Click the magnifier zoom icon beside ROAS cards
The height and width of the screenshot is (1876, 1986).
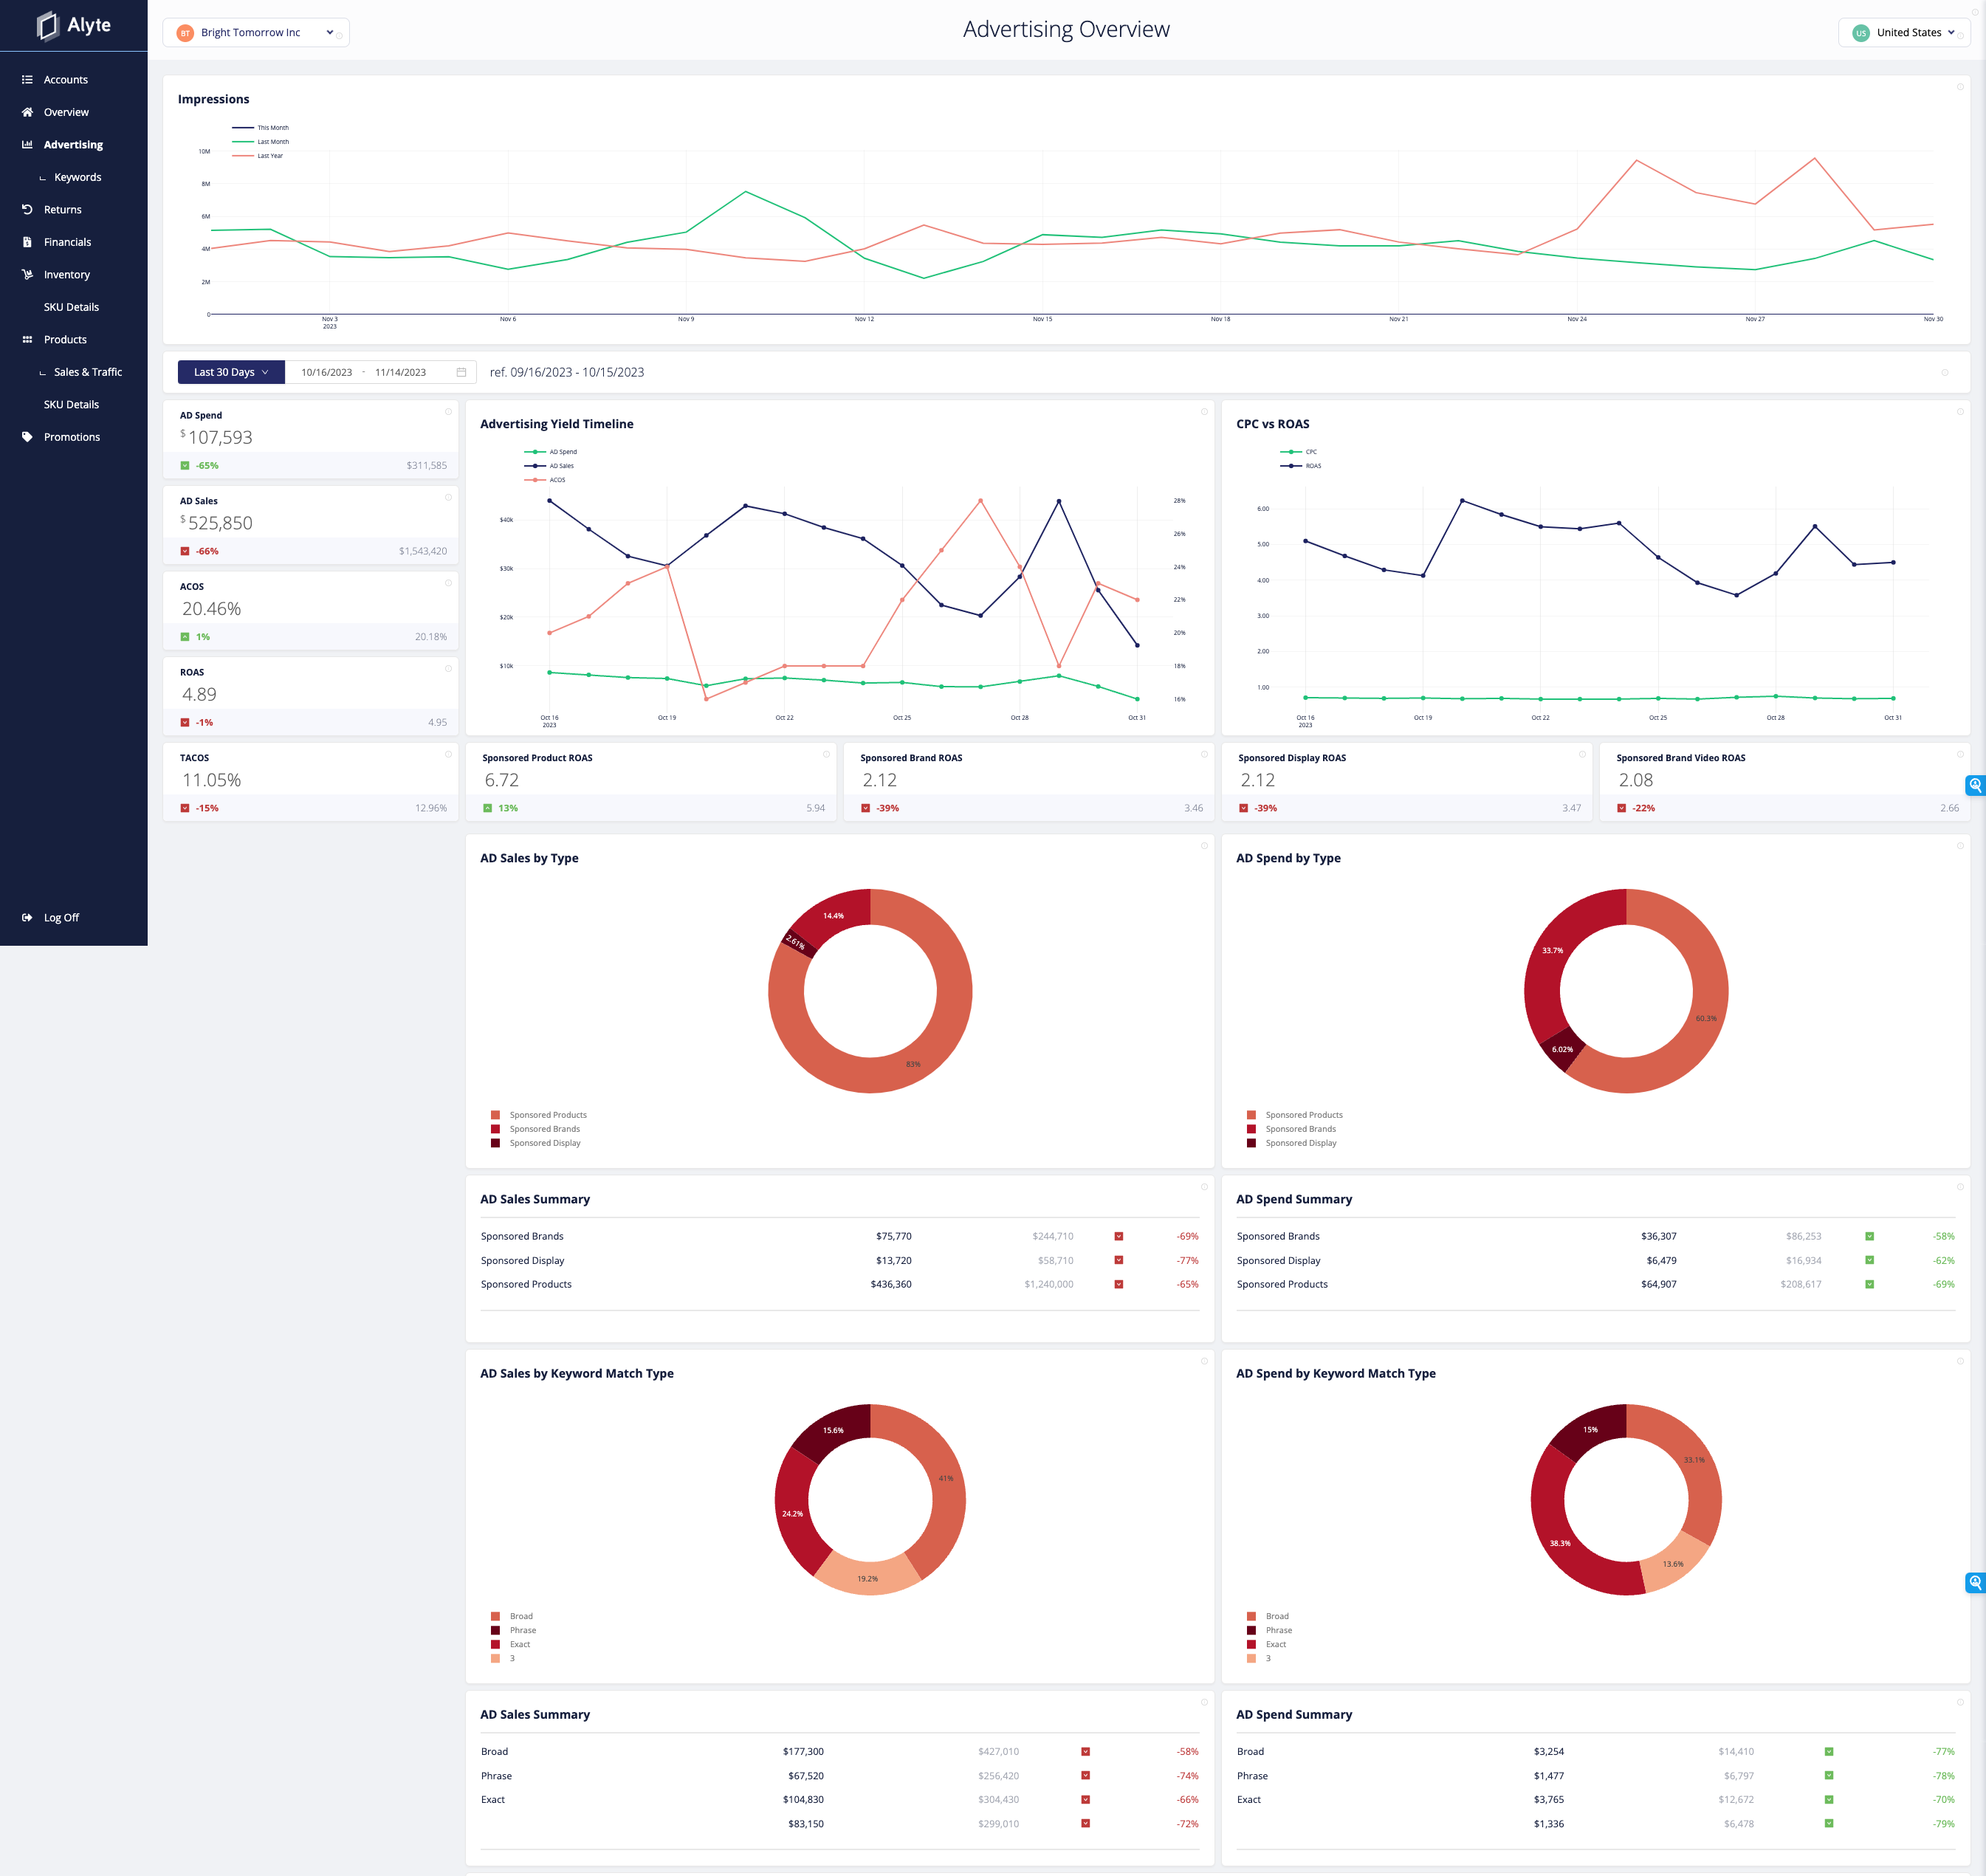click(x=1974, y=785)
